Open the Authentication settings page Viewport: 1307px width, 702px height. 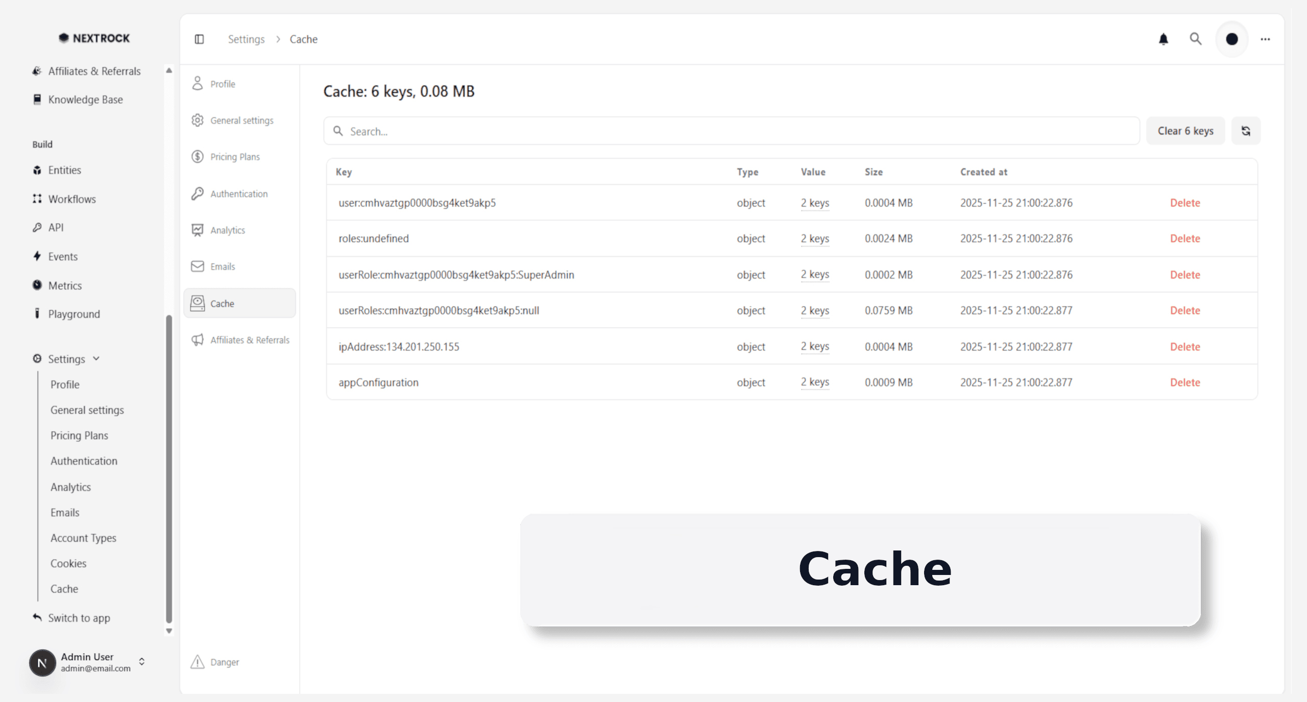pyautogui.click(x=239, y=193)
